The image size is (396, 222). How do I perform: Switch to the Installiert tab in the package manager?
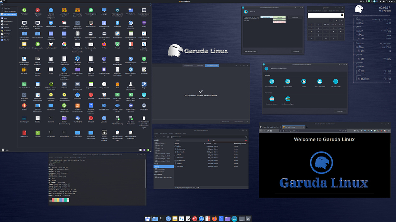click(x=200, y=66)
